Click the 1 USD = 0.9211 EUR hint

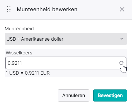point(28,73)
